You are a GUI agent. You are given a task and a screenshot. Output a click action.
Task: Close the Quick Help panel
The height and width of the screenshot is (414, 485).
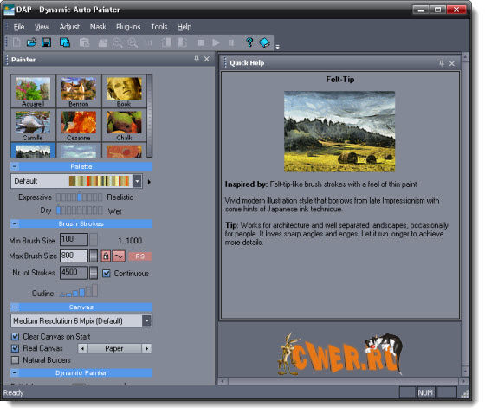point(452,63)
